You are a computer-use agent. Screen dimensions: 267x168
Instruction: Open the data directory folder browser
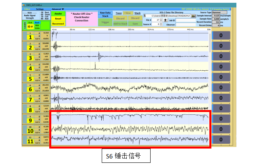point(193,16)
